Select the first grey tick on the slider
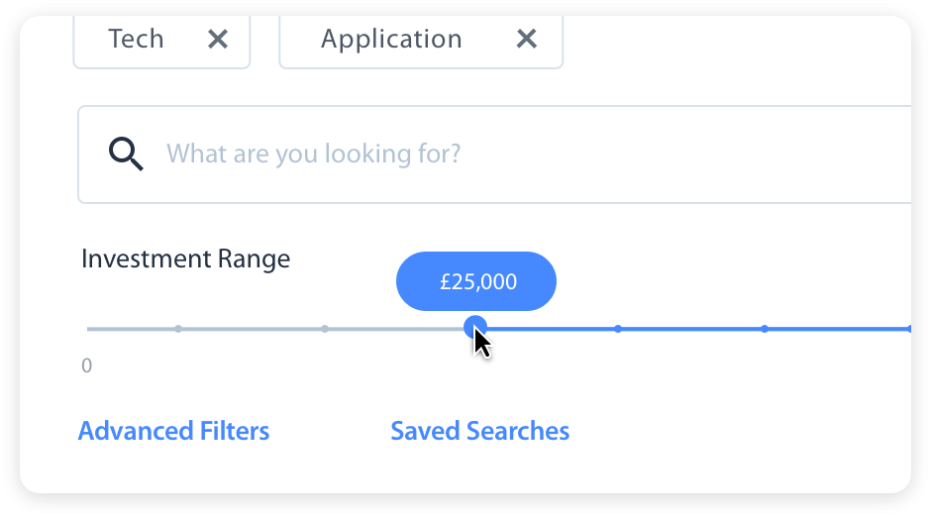931x517 pixels. coord(178,329)
